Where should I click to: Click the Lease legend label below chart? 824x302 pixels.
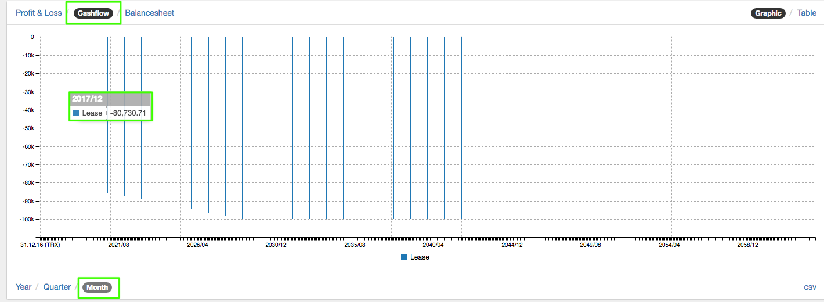[420, 257]
